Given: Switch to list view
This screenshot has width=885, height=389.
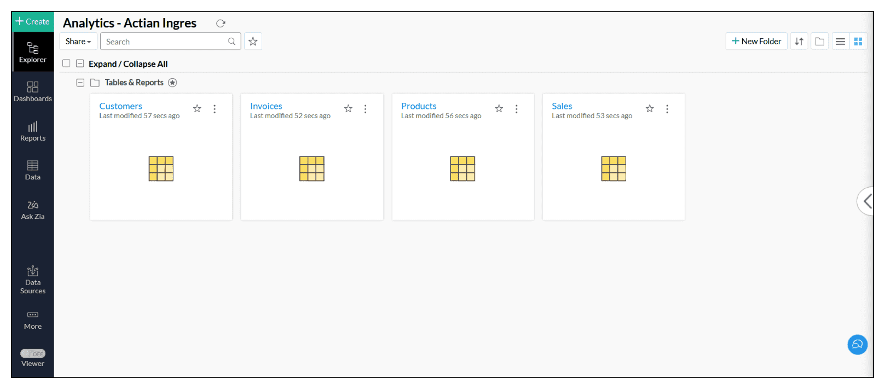Looking at the screenshot, I should pyautogui.click(x=841, y=42).
